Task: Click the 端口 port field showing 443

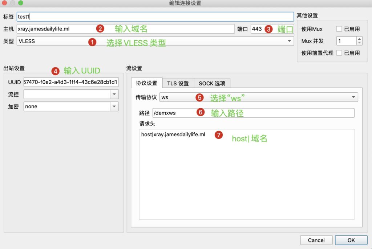Action: (272, 29)
